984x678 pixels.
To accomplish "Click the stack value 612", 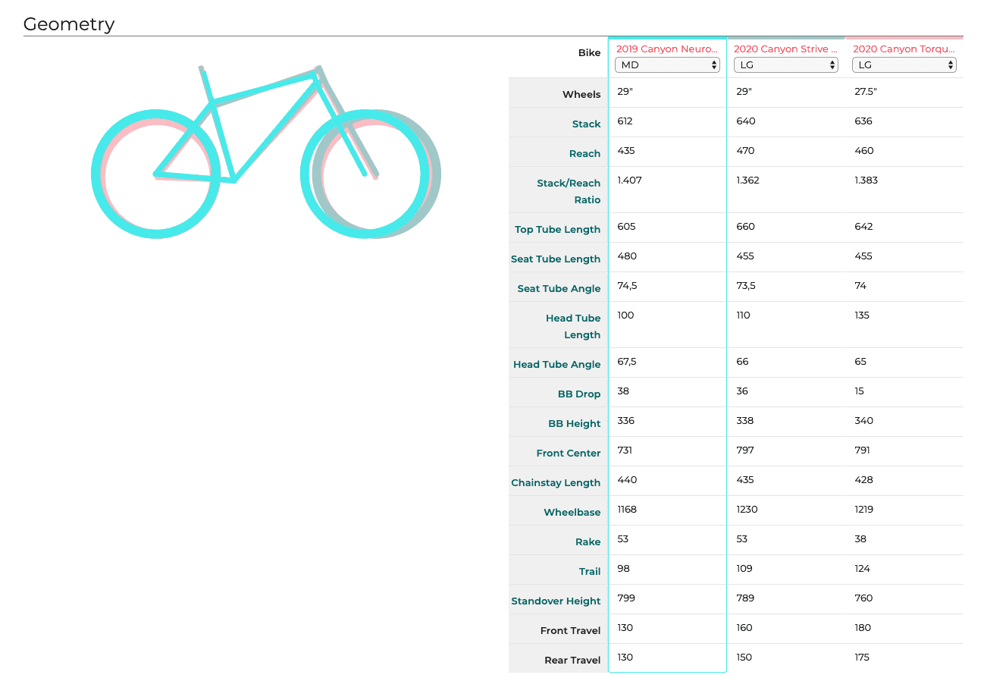I will pyautogui.click(x=625, y=121).
